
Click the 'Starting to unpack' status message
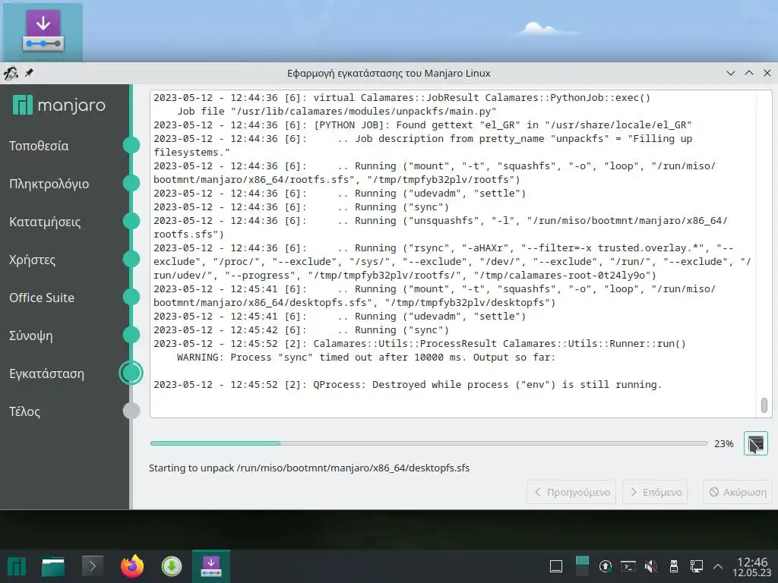coord(309,468)
